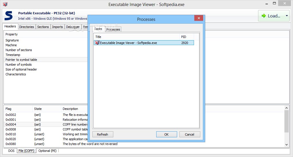Viewport: 293px width, 157px height.
Task: Click the PID value 2920
Action: click(185, 43)
